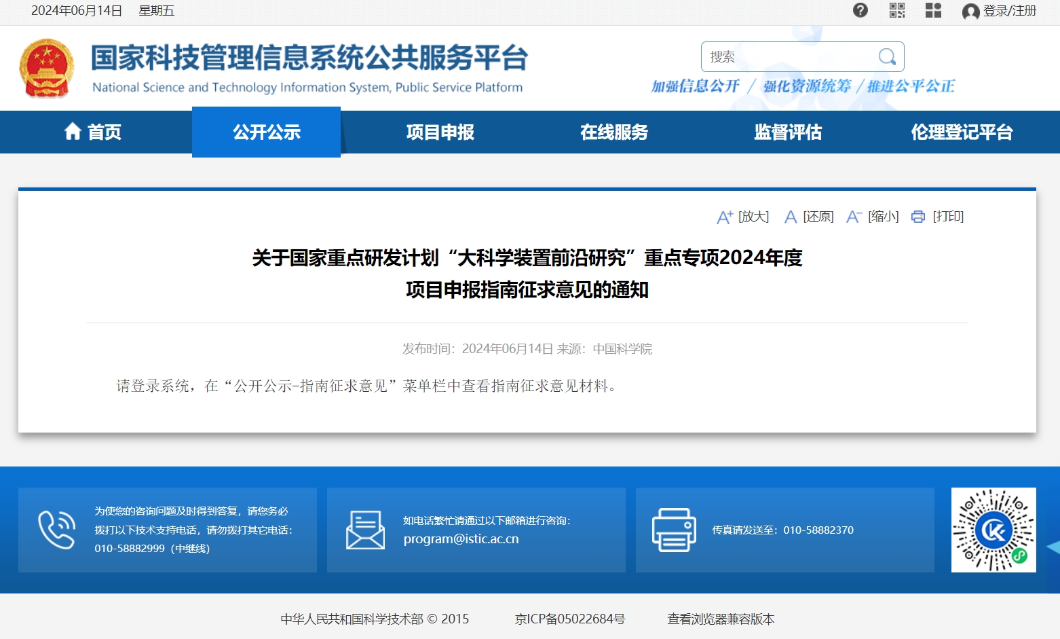1060x639 pixels.
Task: Select the 监督评估 navigation item
Action: 787,132
